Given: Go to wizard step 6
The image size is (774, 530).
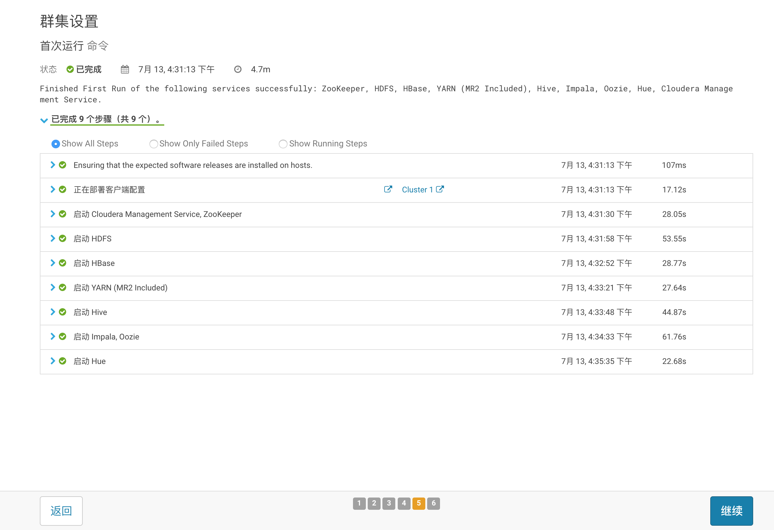Looking at the screenshot, I should (x=433, y=503).
